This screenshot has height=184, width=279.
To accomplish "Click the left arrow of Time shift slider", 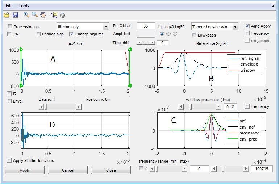I will [x=139, y=43].
